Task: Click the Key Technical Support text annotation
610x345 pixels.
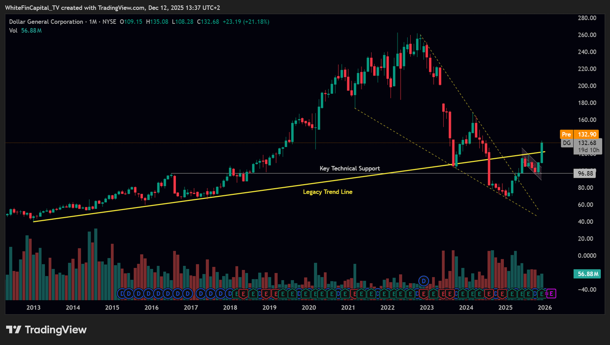Action: [x=350, y=168]
